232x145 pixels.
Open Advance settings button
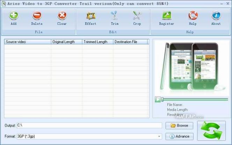[x=180, y=136]
